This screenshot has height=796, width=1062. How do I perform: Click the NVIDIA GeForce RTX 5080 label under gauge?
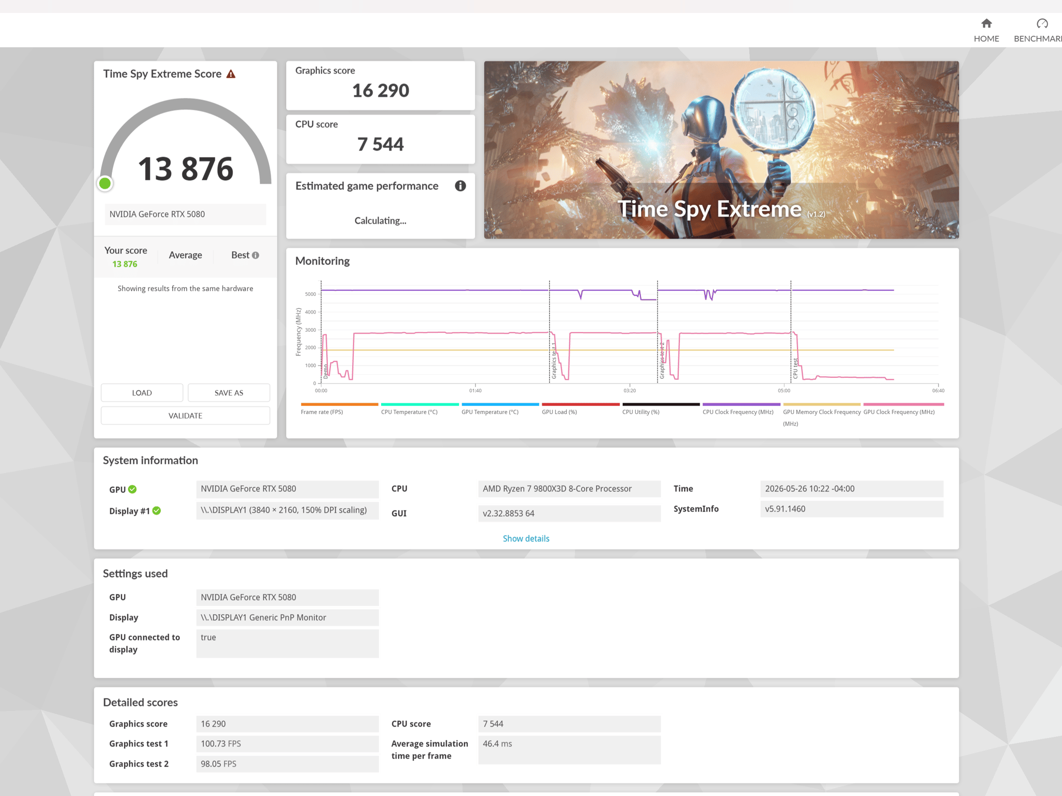coord(185,214)
